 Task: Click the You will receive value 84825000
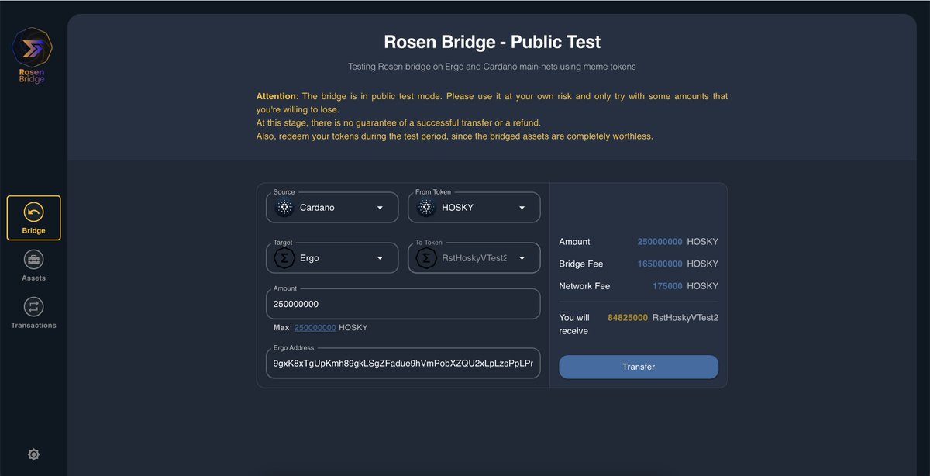click(628, 317)
